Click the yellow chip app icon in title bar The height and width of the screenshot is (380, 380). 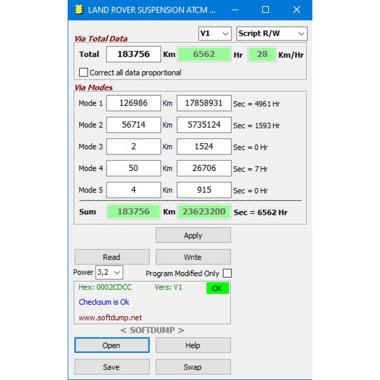(x=79, y=10)
